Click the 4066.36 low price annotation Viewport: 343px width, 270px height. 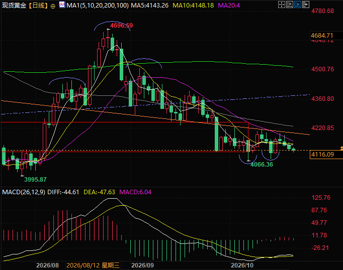(x=262, y=165)
